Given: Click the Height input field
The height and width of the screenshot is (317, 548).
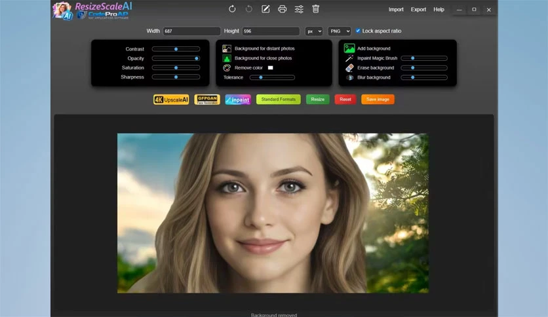Looking at the screenshot, I should (x=271, y=31).
